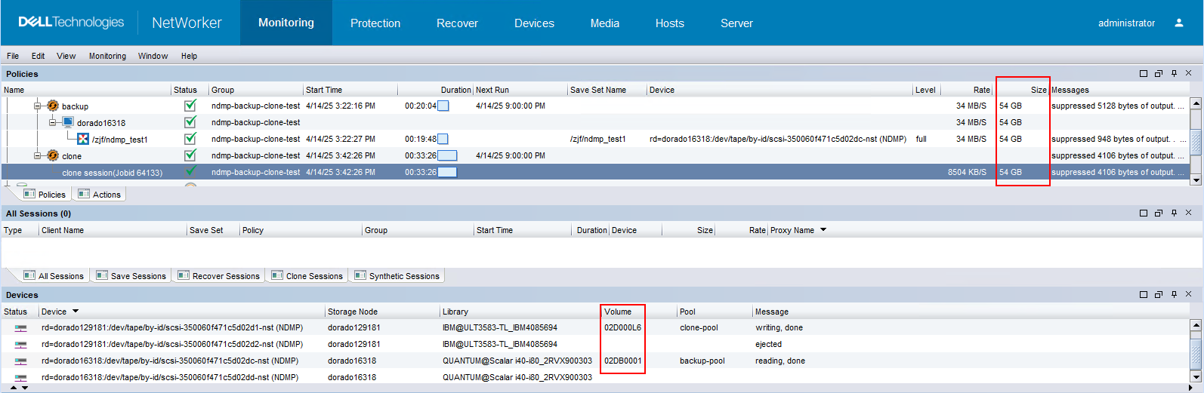This screenshot has width=1204, height=393.
Task: Click the status check of clone session row
Action: pos(190,172)
